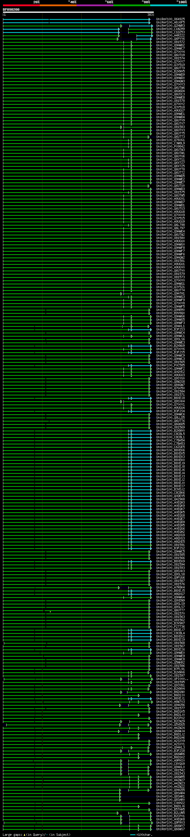Screen dimensions: 190x837
Task: Click the cyan ~100% identity legend segment
Action: 169,5
